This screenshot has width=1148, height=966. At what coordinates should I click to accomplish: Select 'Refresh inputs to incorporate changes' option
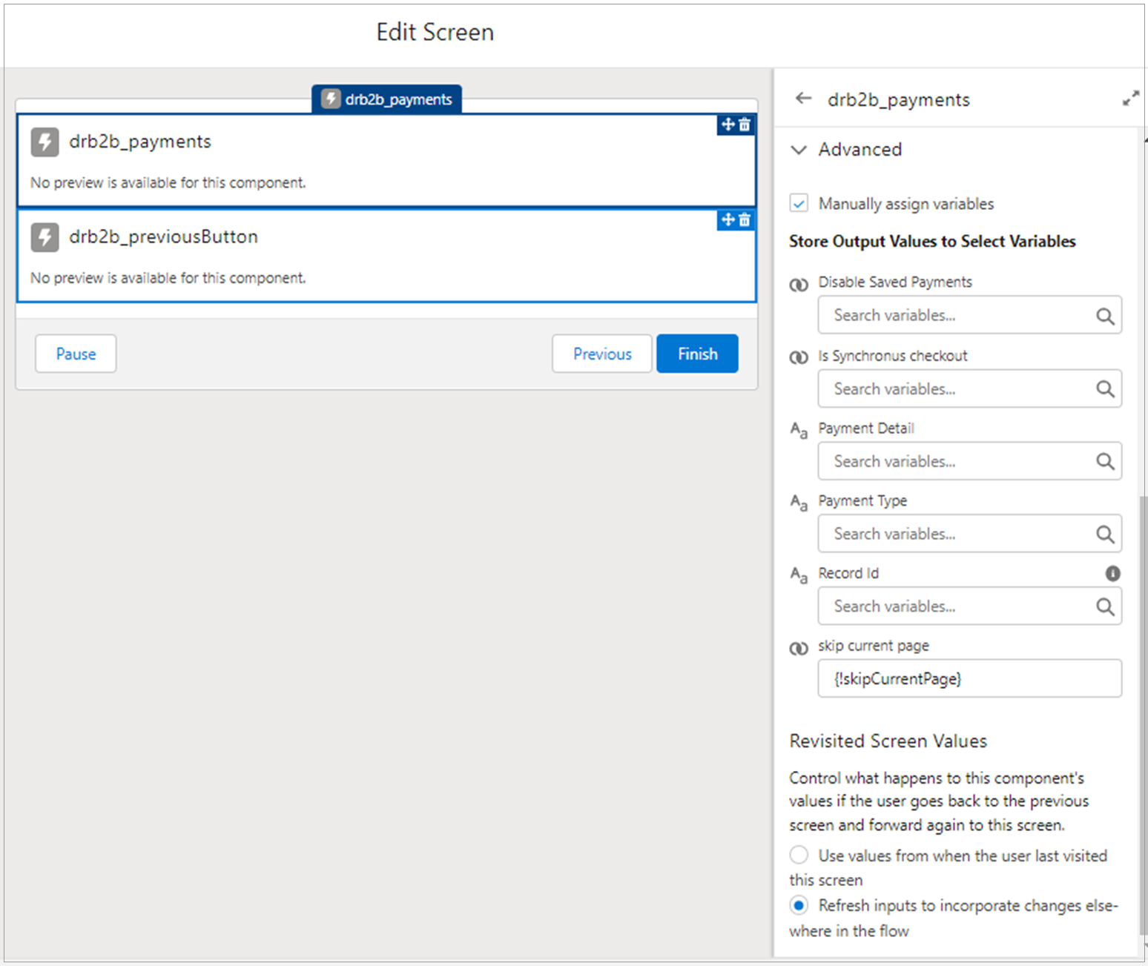pyautogui.click(x=799, y=905)
